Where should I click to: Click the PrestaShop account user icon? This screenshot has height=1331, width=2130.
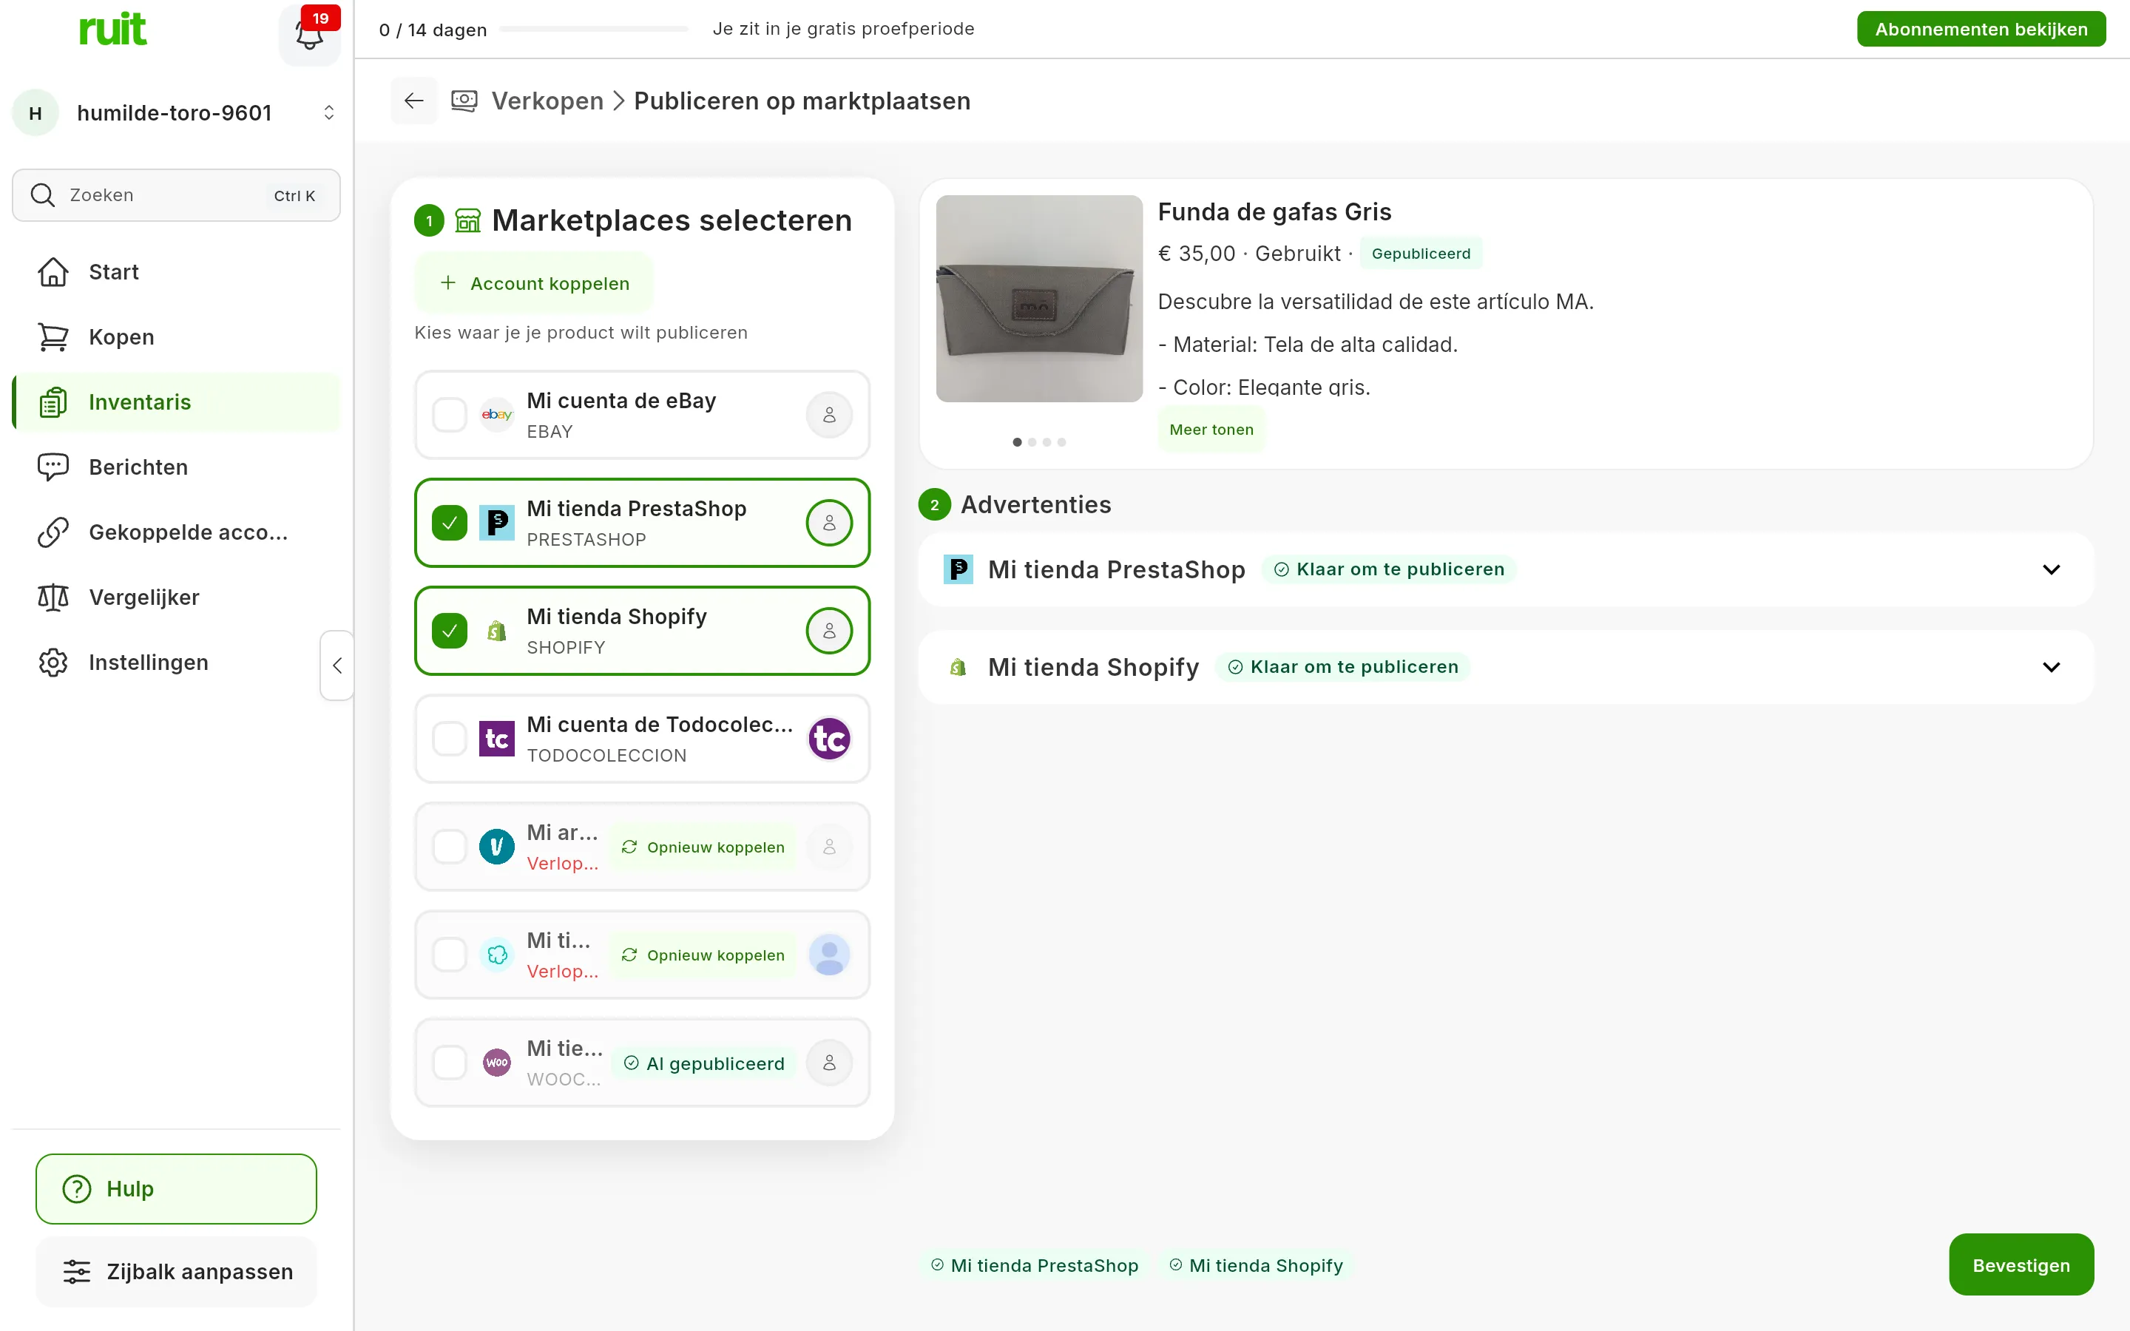point(829,523)
